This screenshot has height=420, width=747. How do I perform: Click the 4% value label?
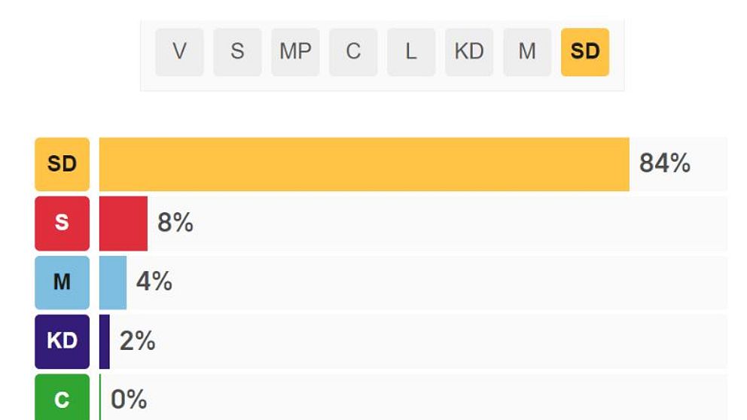pos(154,282)
